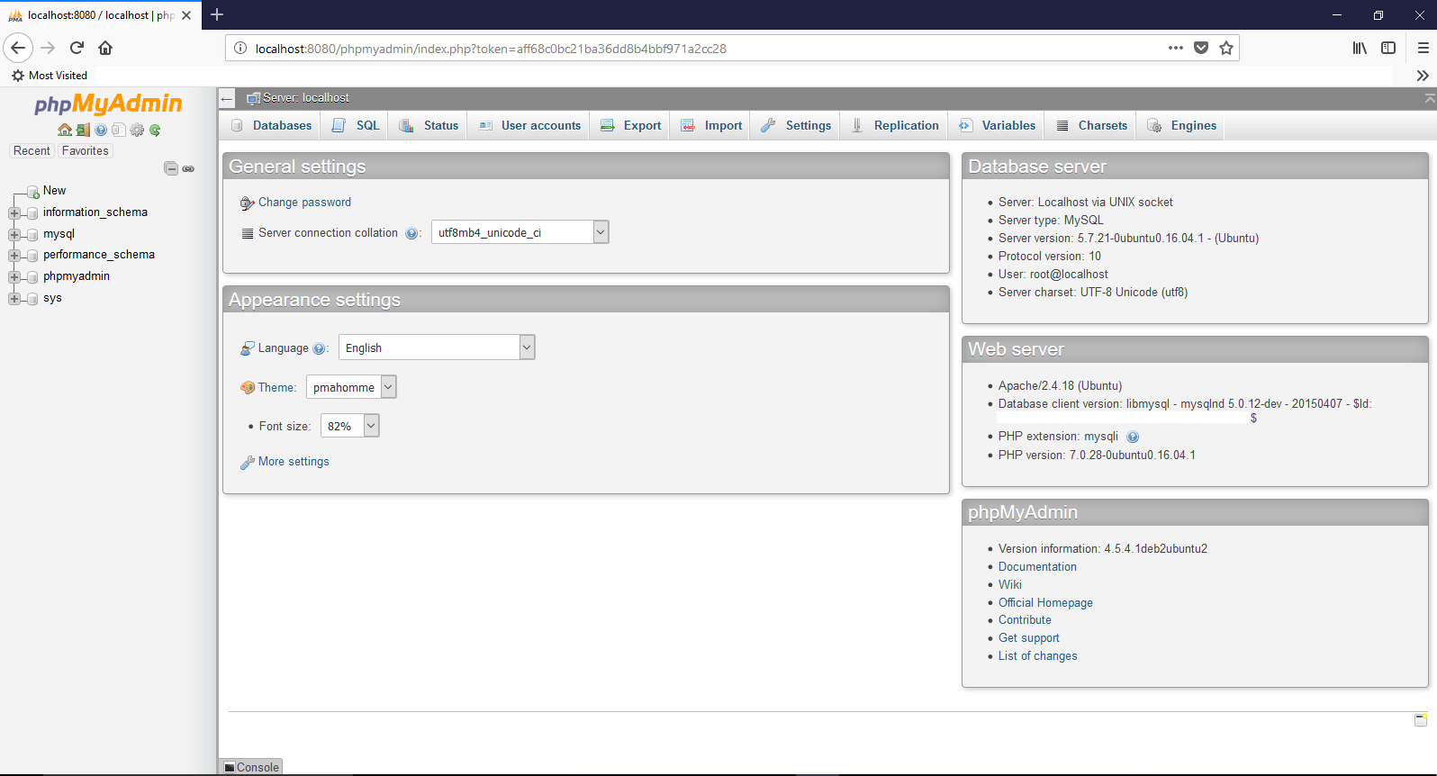Click the left arrow navigation panel toggle
This screenshot has width=1437, height=776.
(227, 99)
